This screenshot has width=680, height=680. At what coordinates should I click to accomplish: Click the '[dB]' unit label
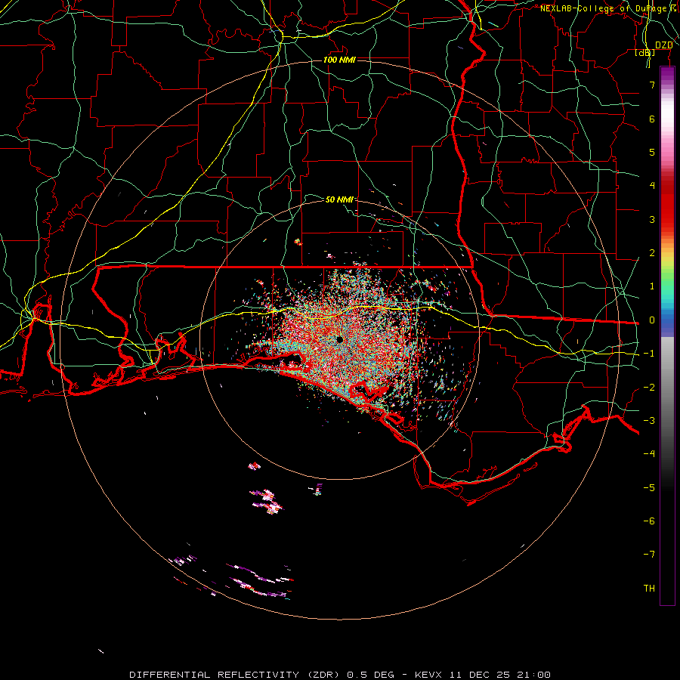click(x=645, y=52)
